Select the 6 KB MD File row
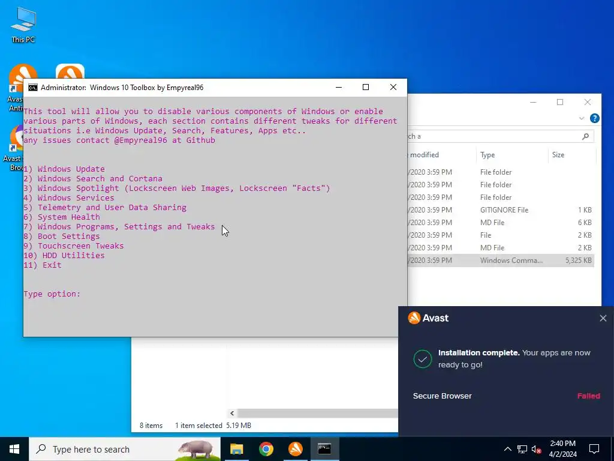Screen dimensions: 614x461 click(501, 222)
